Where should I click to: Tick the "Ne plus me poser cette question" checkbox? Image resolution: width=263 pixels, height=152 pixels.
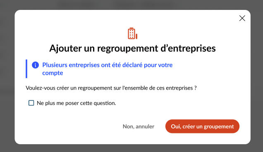click(31, 103)
